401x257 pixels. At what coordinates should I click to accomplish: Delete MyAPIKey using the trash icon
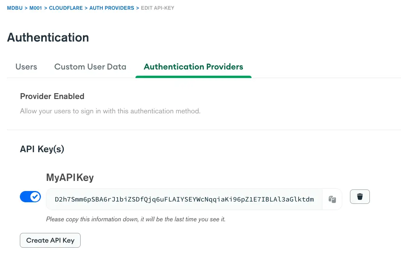click(359, 196)
